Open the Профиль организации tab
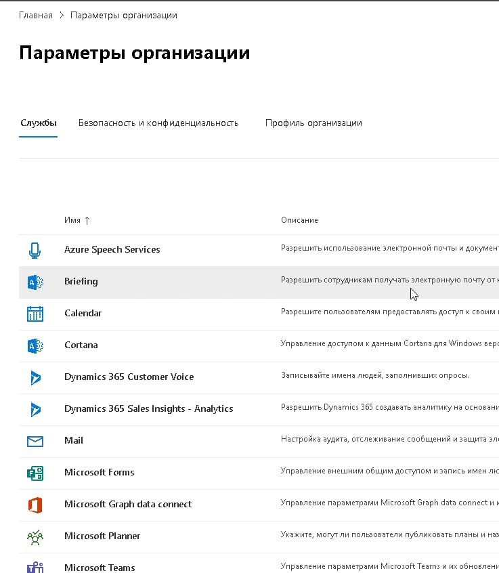This screenshot has height=573, width=499. pos(313,123)
